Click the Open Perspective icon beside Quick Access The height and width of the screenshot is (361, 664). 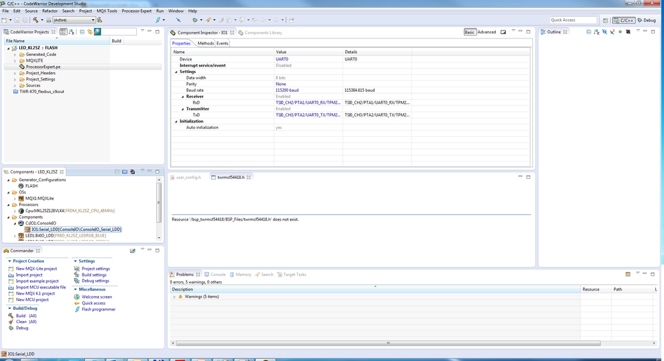pos(606,20)
